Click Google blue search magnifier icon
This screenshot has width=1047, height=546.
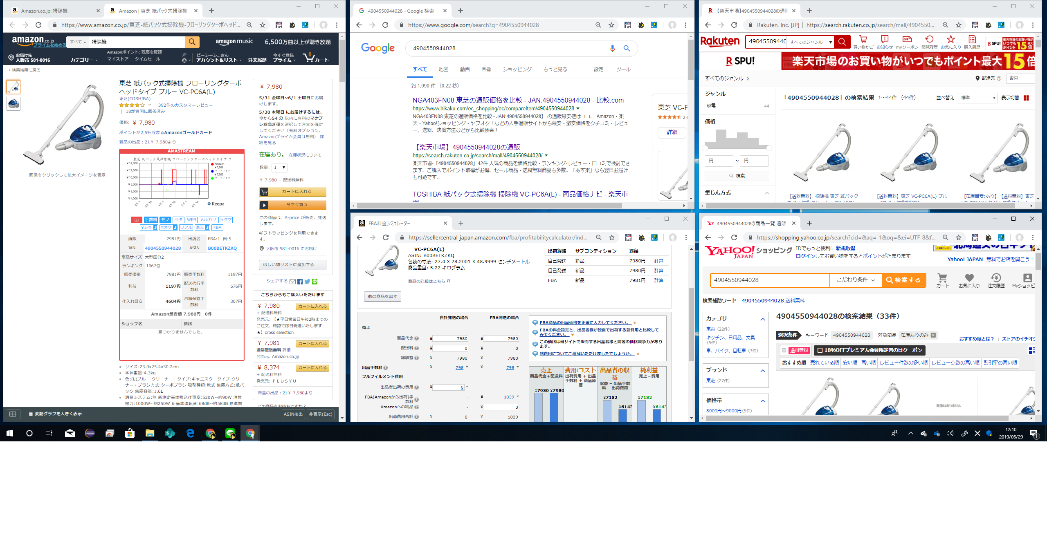[x=627, y=48]
